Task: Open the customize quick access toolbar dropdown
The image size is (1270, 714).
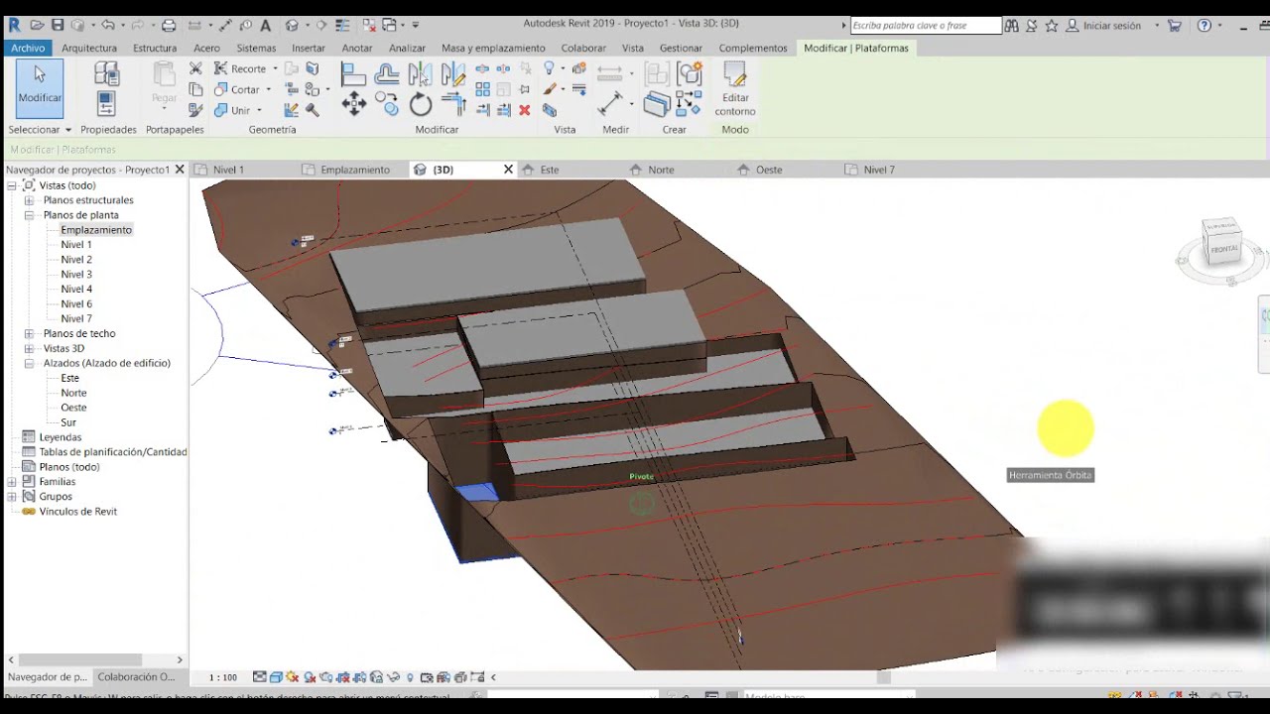Action: tap(415, 25)
